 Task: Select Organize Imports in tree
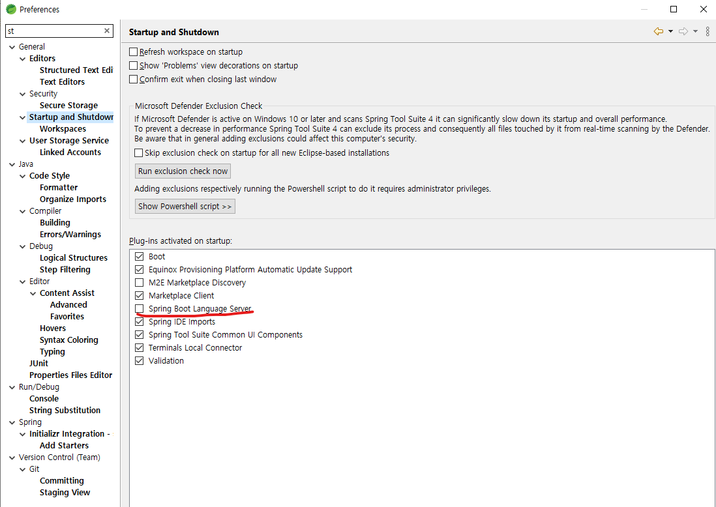[x=72, y=199]
